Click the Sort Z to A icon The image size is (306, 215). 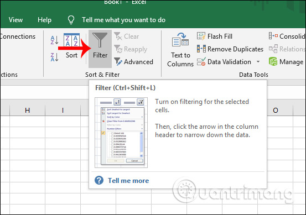pyautogui.click(x=54, y=57)
